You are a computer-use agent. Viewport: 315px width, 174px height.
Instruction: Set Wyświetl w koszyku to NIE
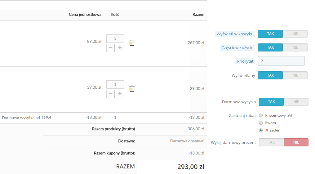coord(295,34)
